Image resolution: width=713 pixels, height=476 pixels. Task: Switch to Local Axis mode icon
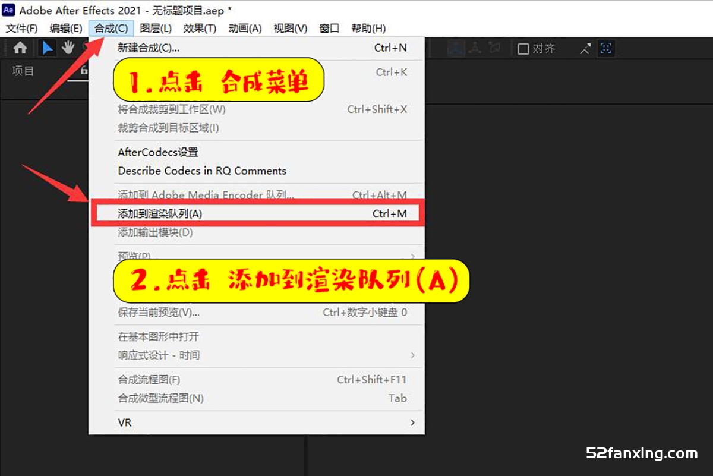456,49
